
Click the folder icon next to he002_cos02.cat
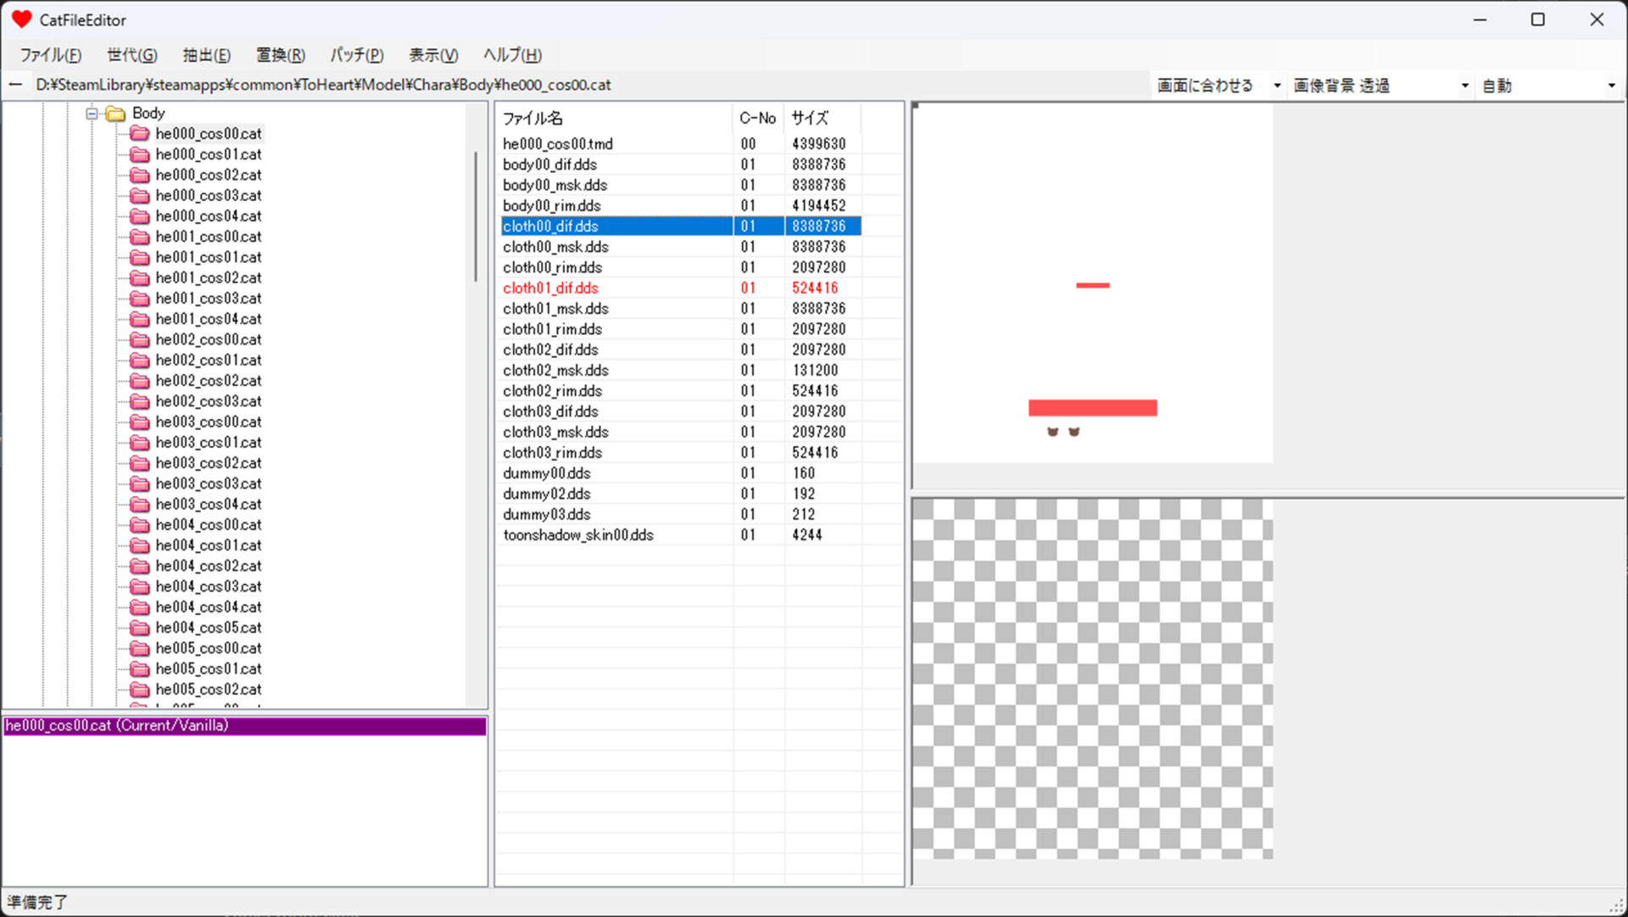140,381
